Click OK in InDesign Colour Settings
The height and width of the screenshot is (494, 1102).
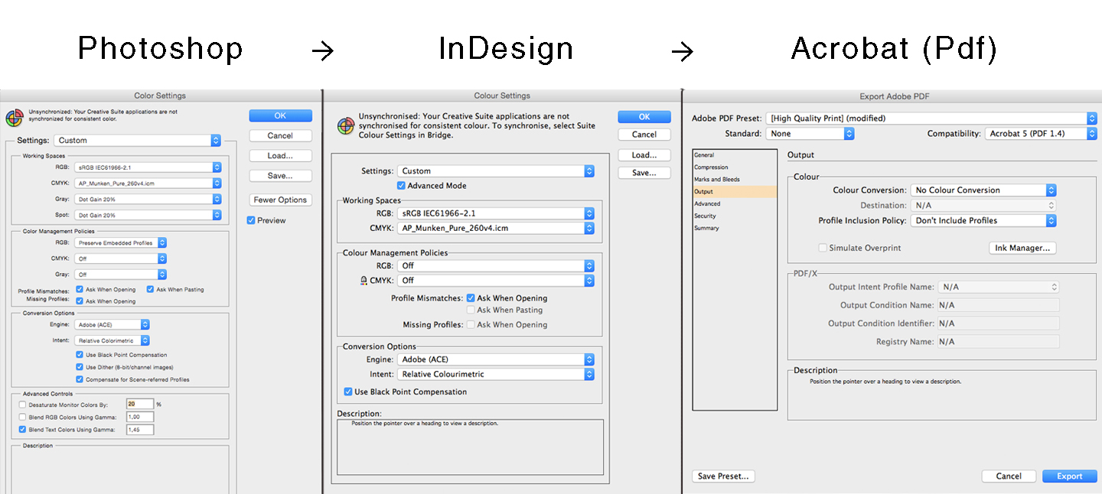pyautogui.click(x=644, y=117)
